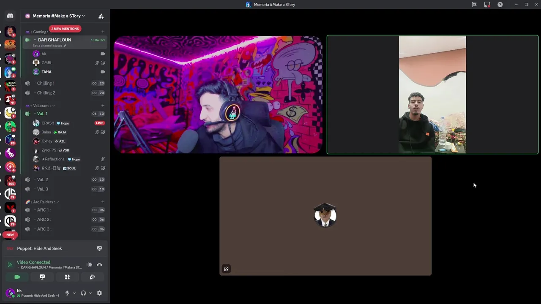
Task: Open server icon with badge 5
Action: pyautogui.click(x=10, y=32)
